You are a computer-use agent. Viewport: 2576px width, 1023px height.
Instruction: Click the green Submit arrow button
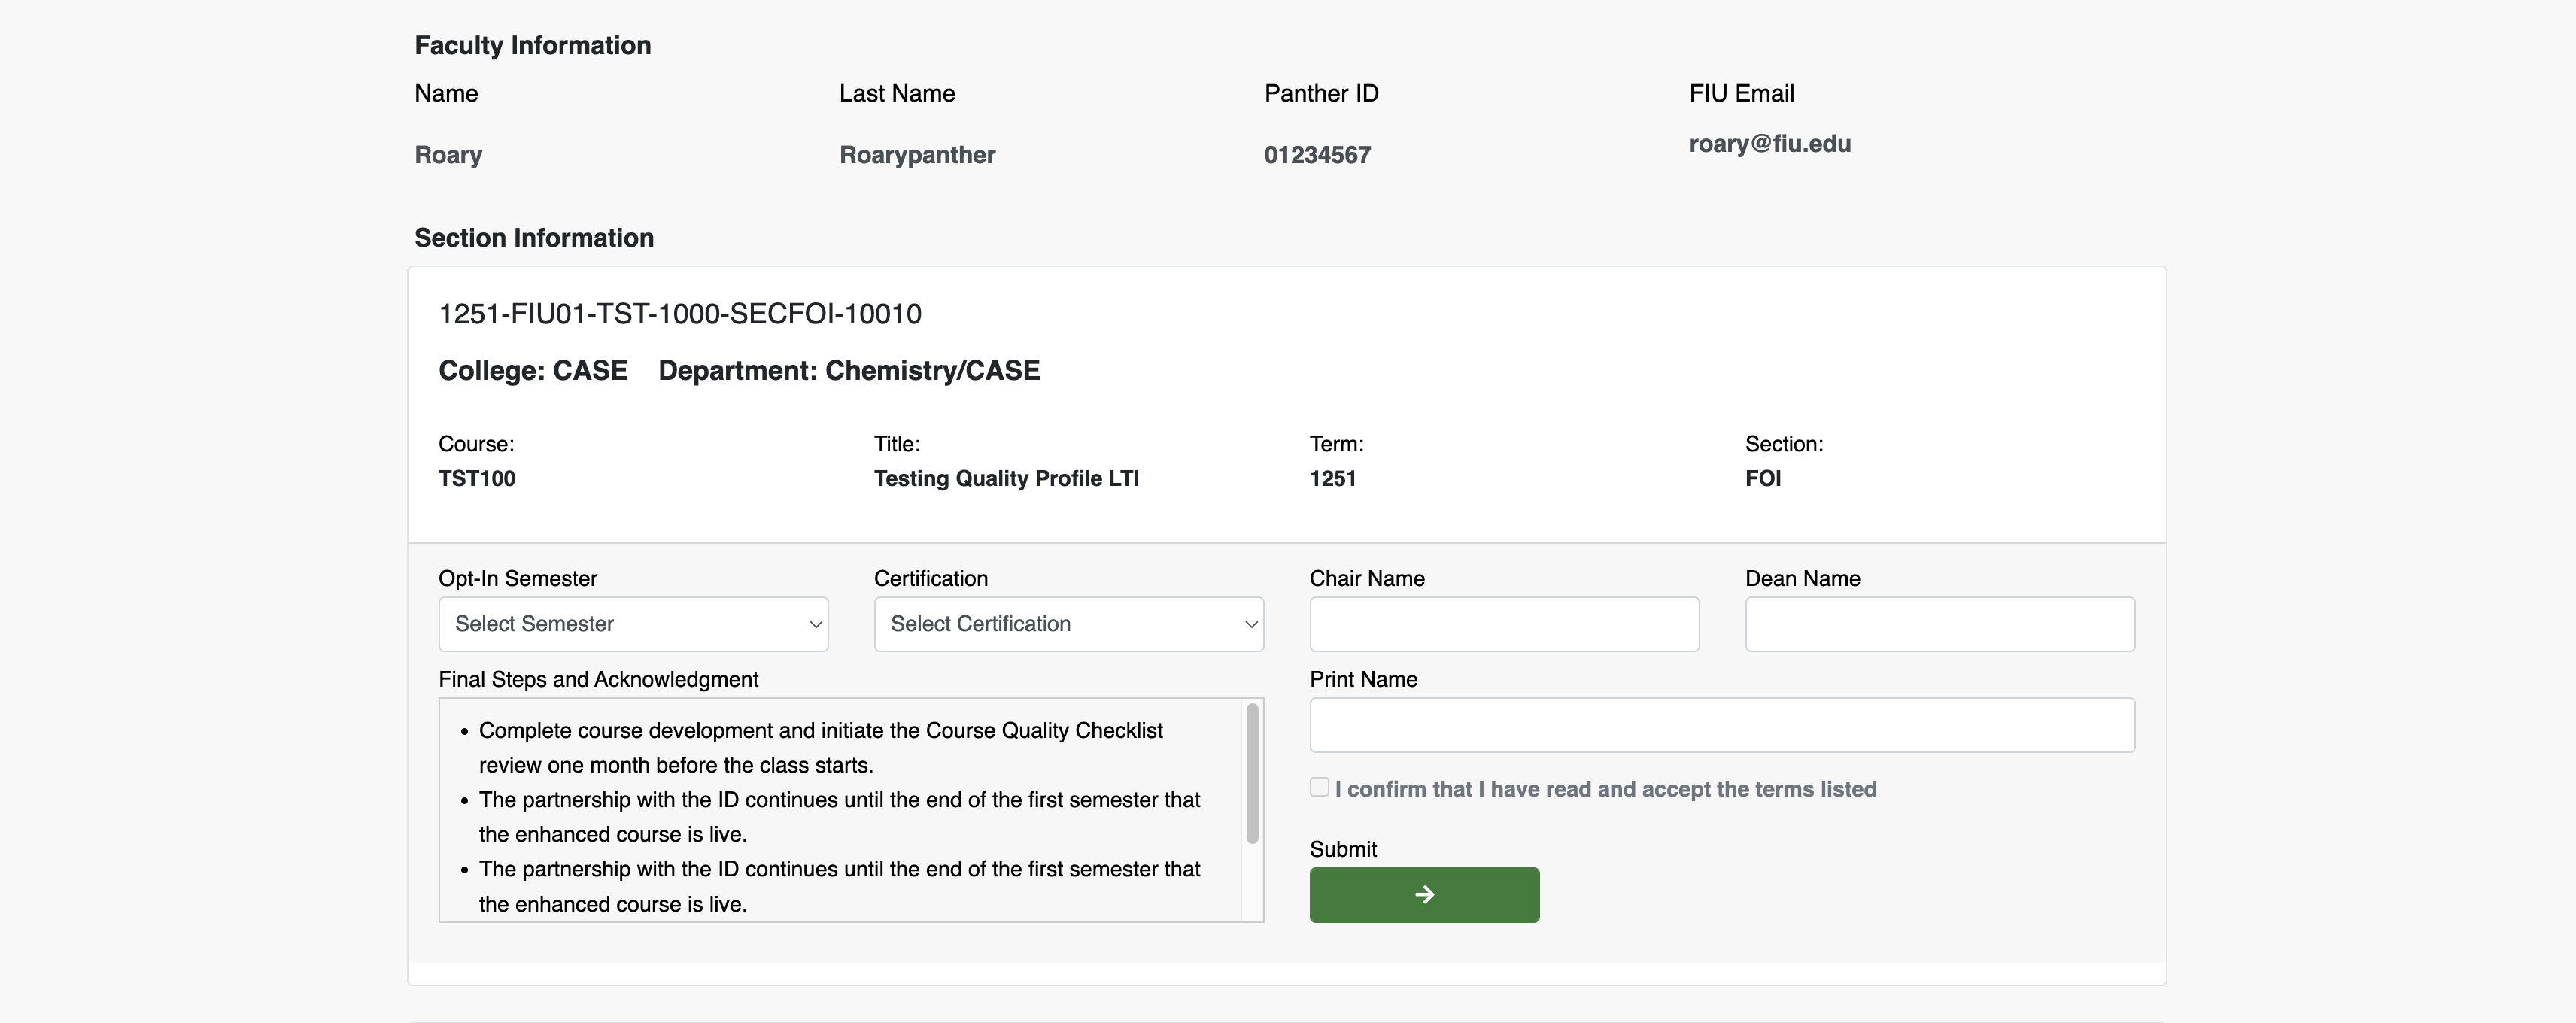[1424, 895]
